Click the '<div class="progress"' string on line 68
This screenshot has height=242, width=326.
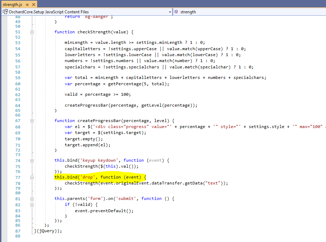(122, 127)
